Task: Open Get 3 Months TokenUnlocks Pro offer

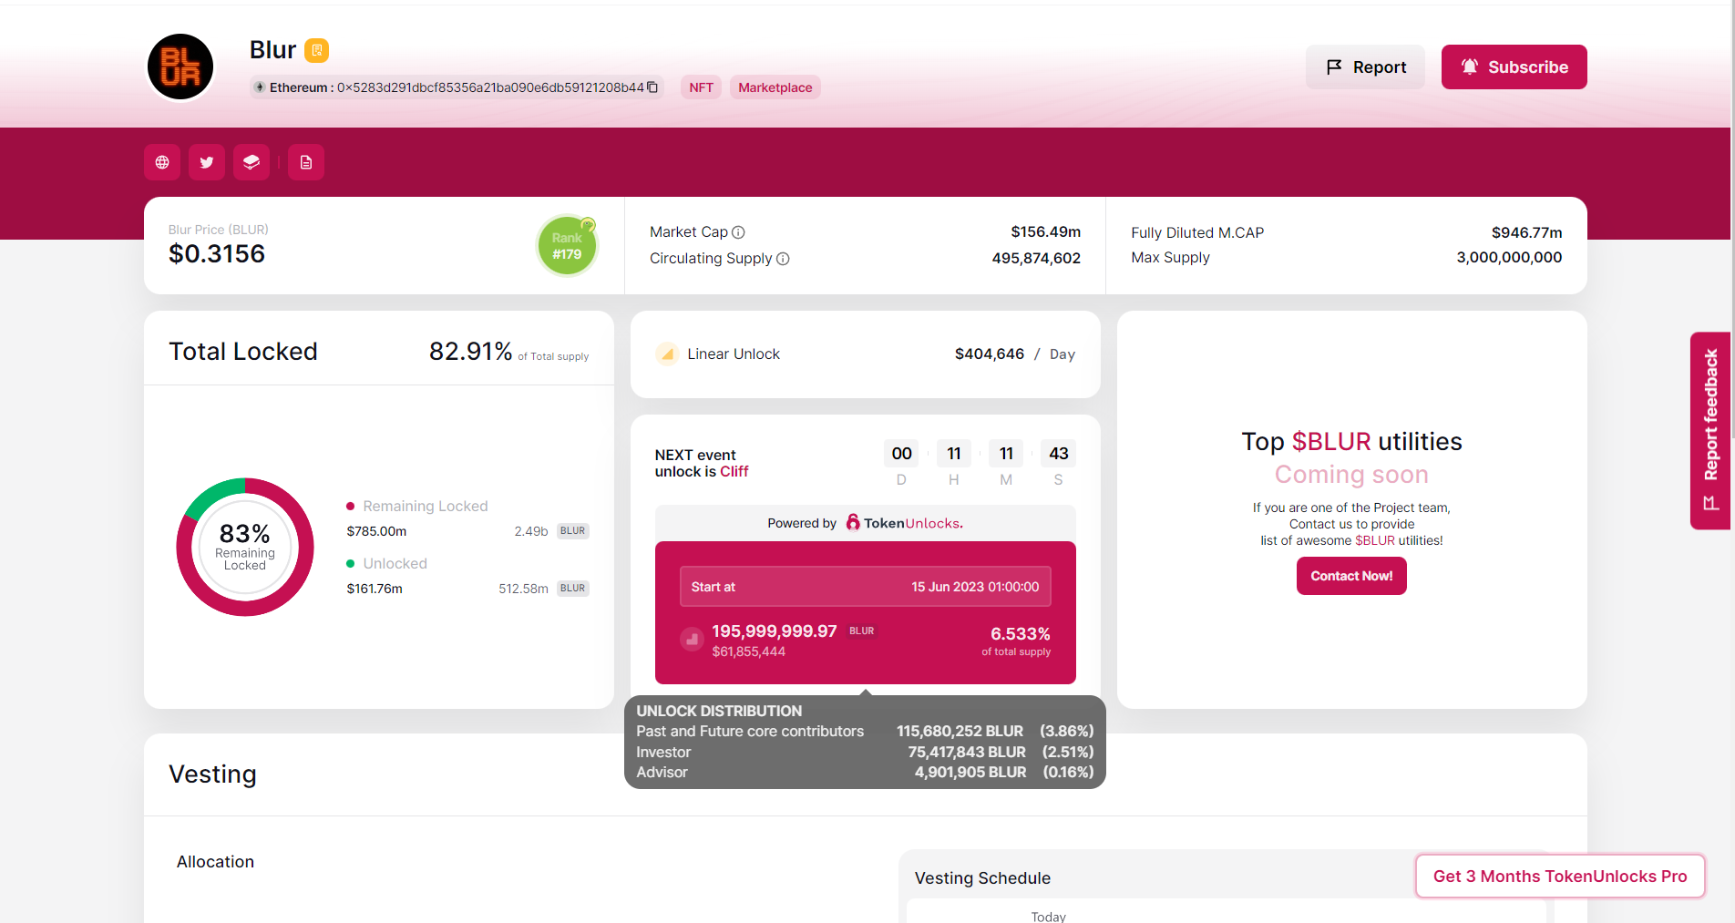Action: (1560, 877)
